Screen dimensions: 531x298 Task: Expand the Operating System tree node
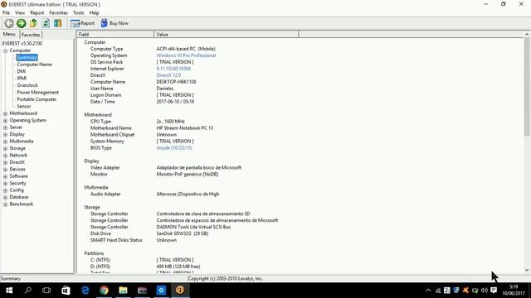click(x=6, y=121)
